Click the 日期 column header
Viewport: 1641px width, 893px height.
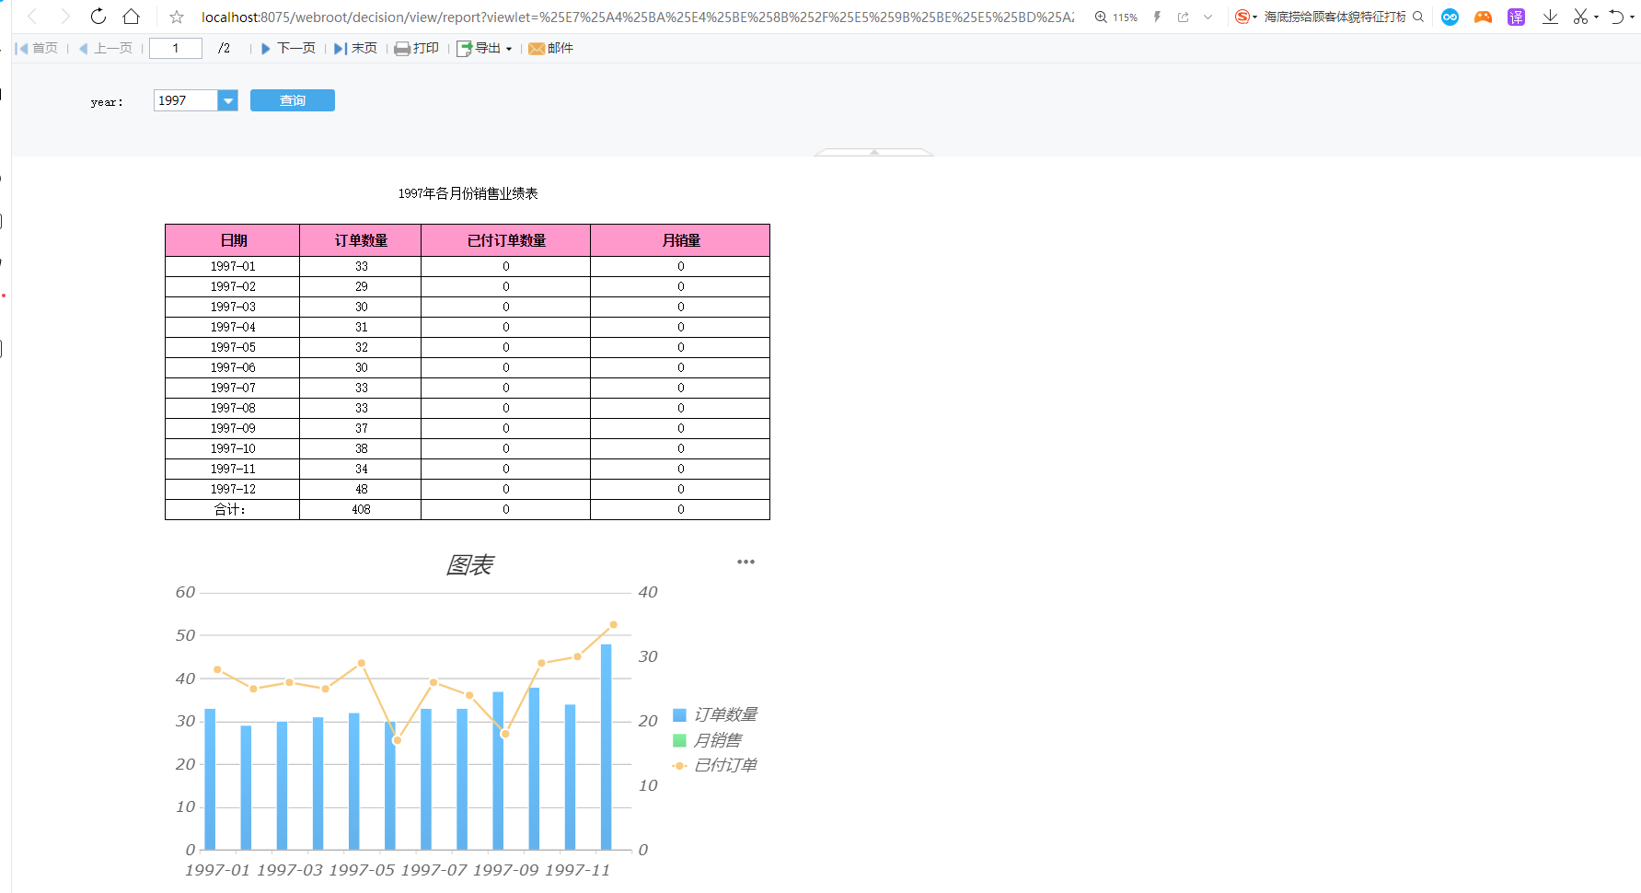click(233, 240)
